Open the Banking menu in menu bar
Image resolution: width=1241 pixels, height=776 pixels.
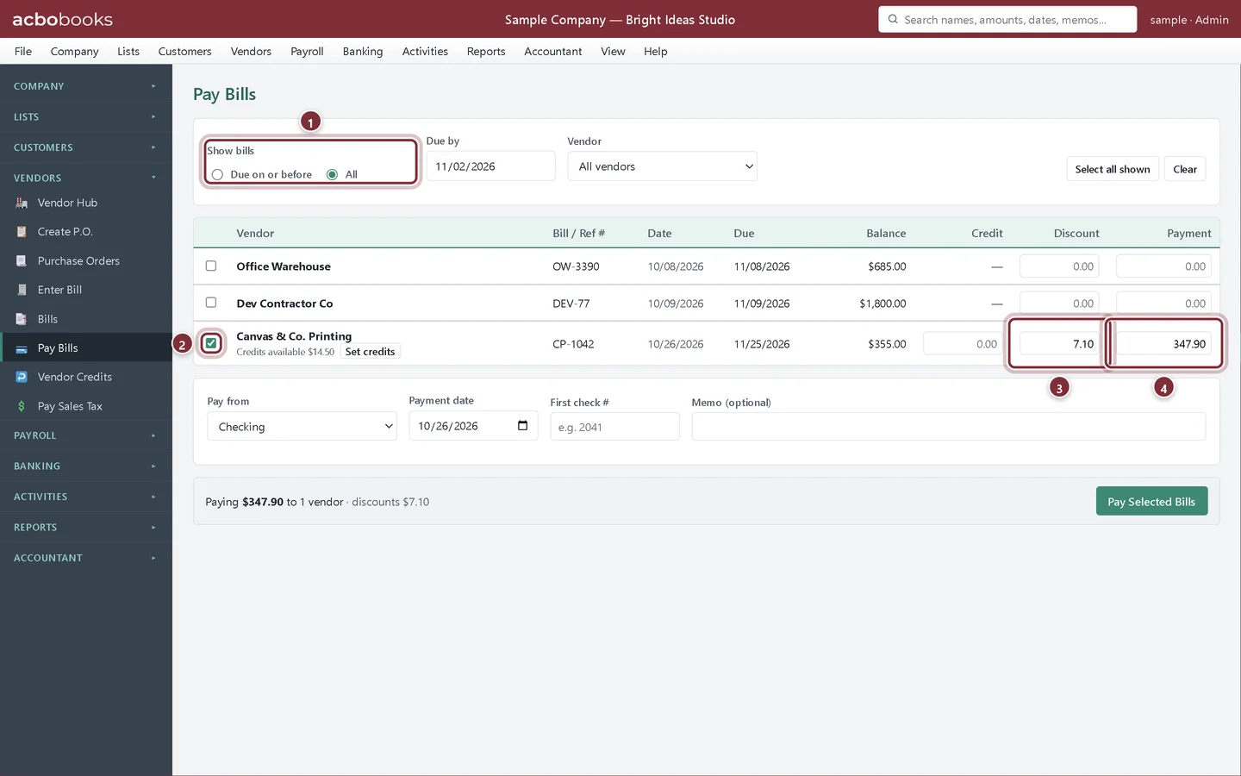[x=363, y=52]
